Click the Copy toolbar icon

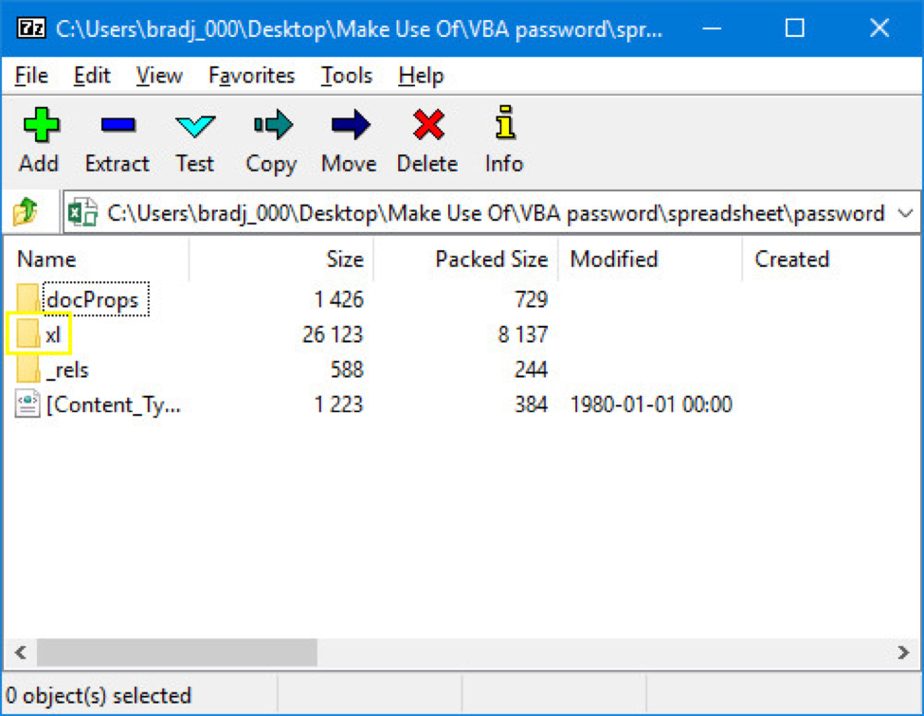(271, 126)
